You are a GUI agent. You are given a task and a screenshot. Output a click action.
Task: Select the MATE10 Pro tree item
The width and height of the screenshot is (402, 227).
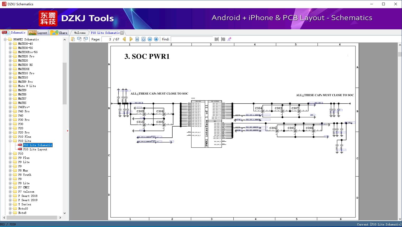[26, 73]
